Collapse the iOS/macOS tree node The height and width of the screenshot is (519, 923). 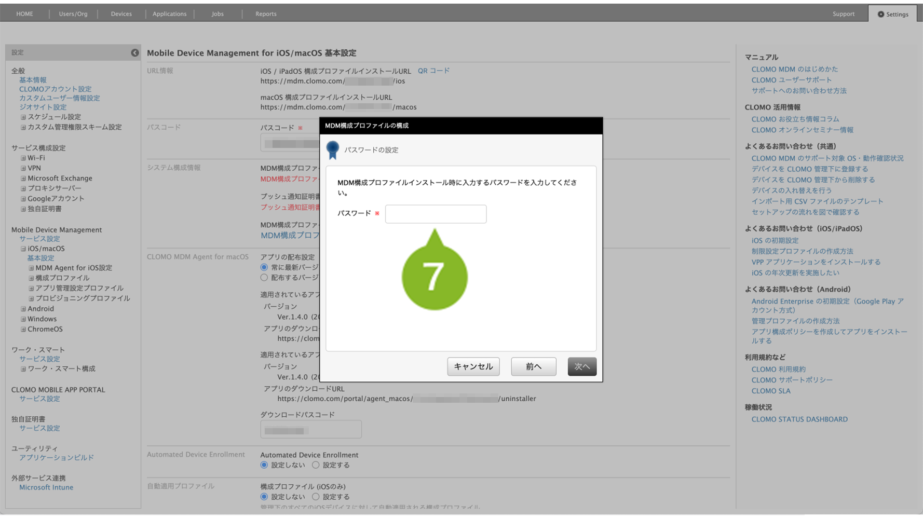(x=23, y=249)
